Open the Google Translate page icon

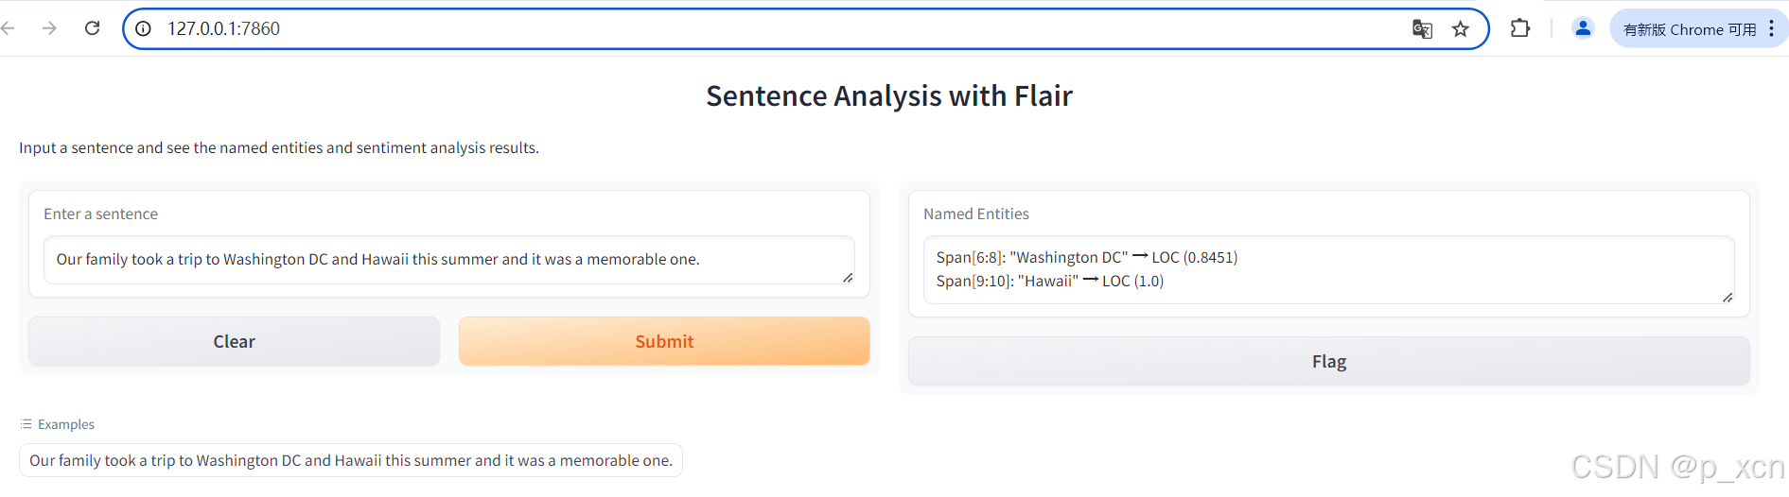[x=1422, y=28]
